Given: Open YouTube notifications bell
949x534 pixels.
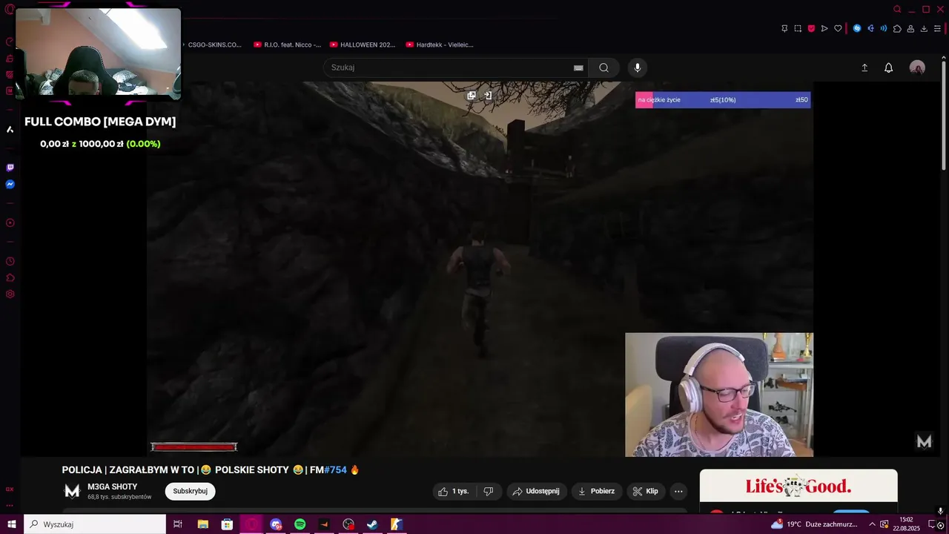Looking at the screenshot, I should point(888,67).
